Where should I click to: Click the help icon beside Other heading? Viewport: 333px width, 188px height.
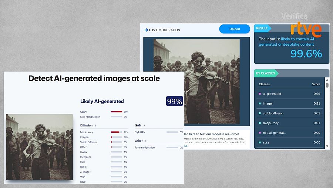[145, 141]
